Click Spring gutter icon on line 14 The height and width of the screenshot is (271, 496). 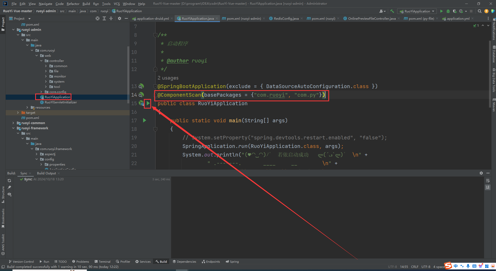click(x=141, y=95)
